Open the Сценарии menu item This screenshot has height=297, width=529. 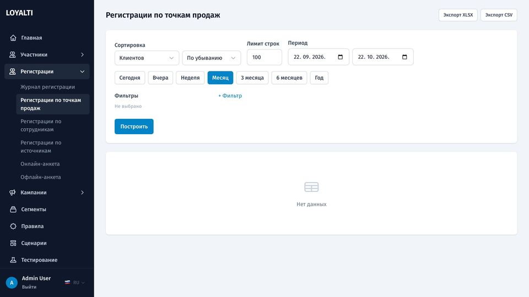[x=47, y=243]
